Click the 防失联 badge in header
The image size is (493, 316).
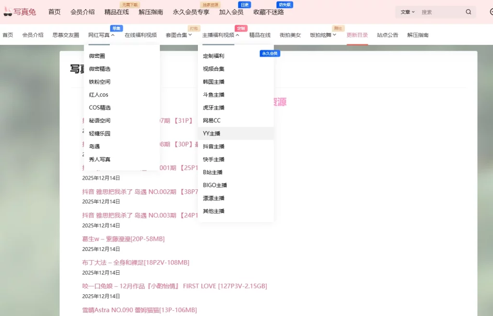tap(285, 5)
